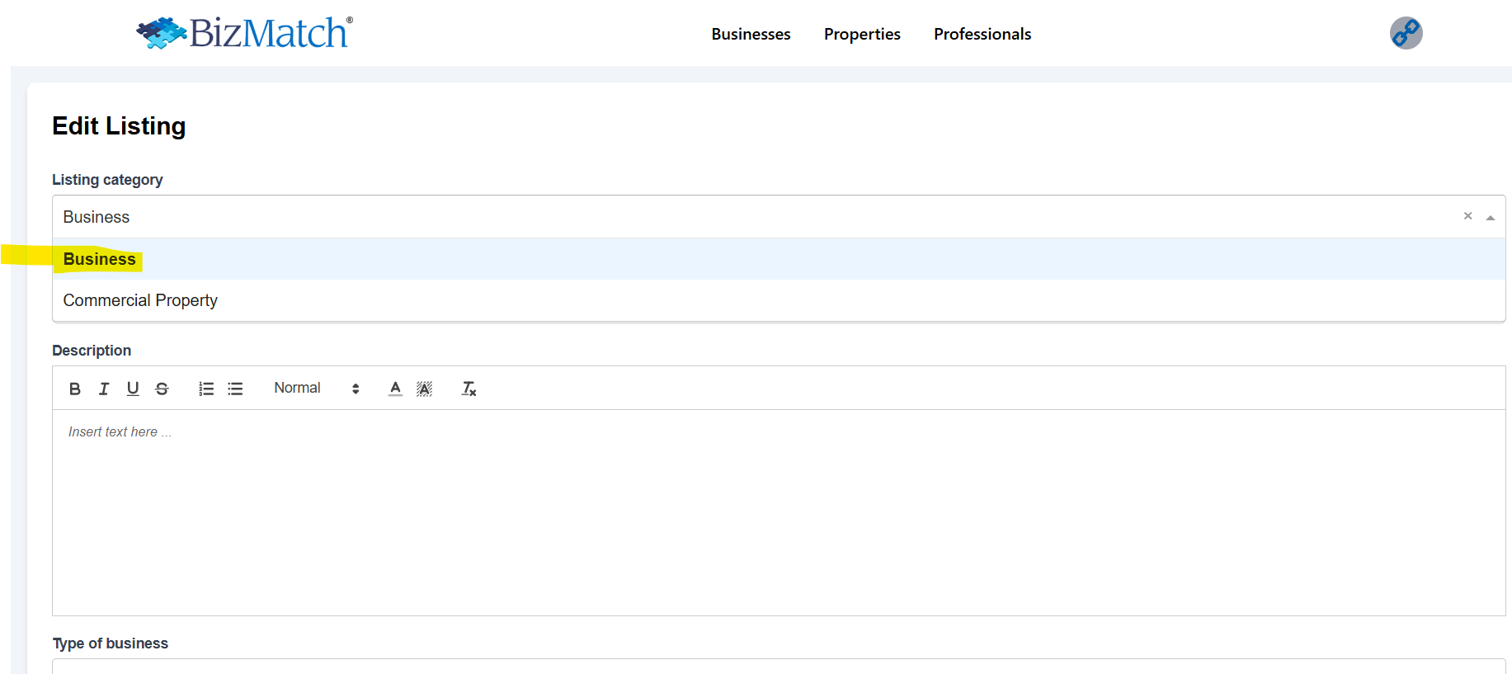
Task: Collapse the Listing category dropdown arrow
Action: click(1490, 218)
